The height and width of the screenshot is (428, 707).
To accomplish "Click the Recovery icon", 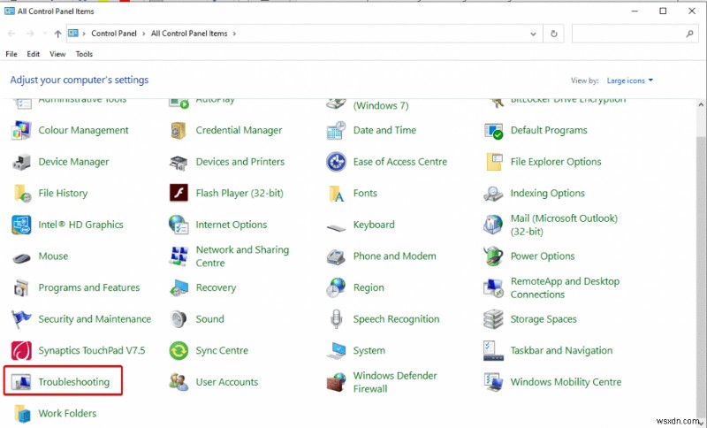I will point(179,287).
